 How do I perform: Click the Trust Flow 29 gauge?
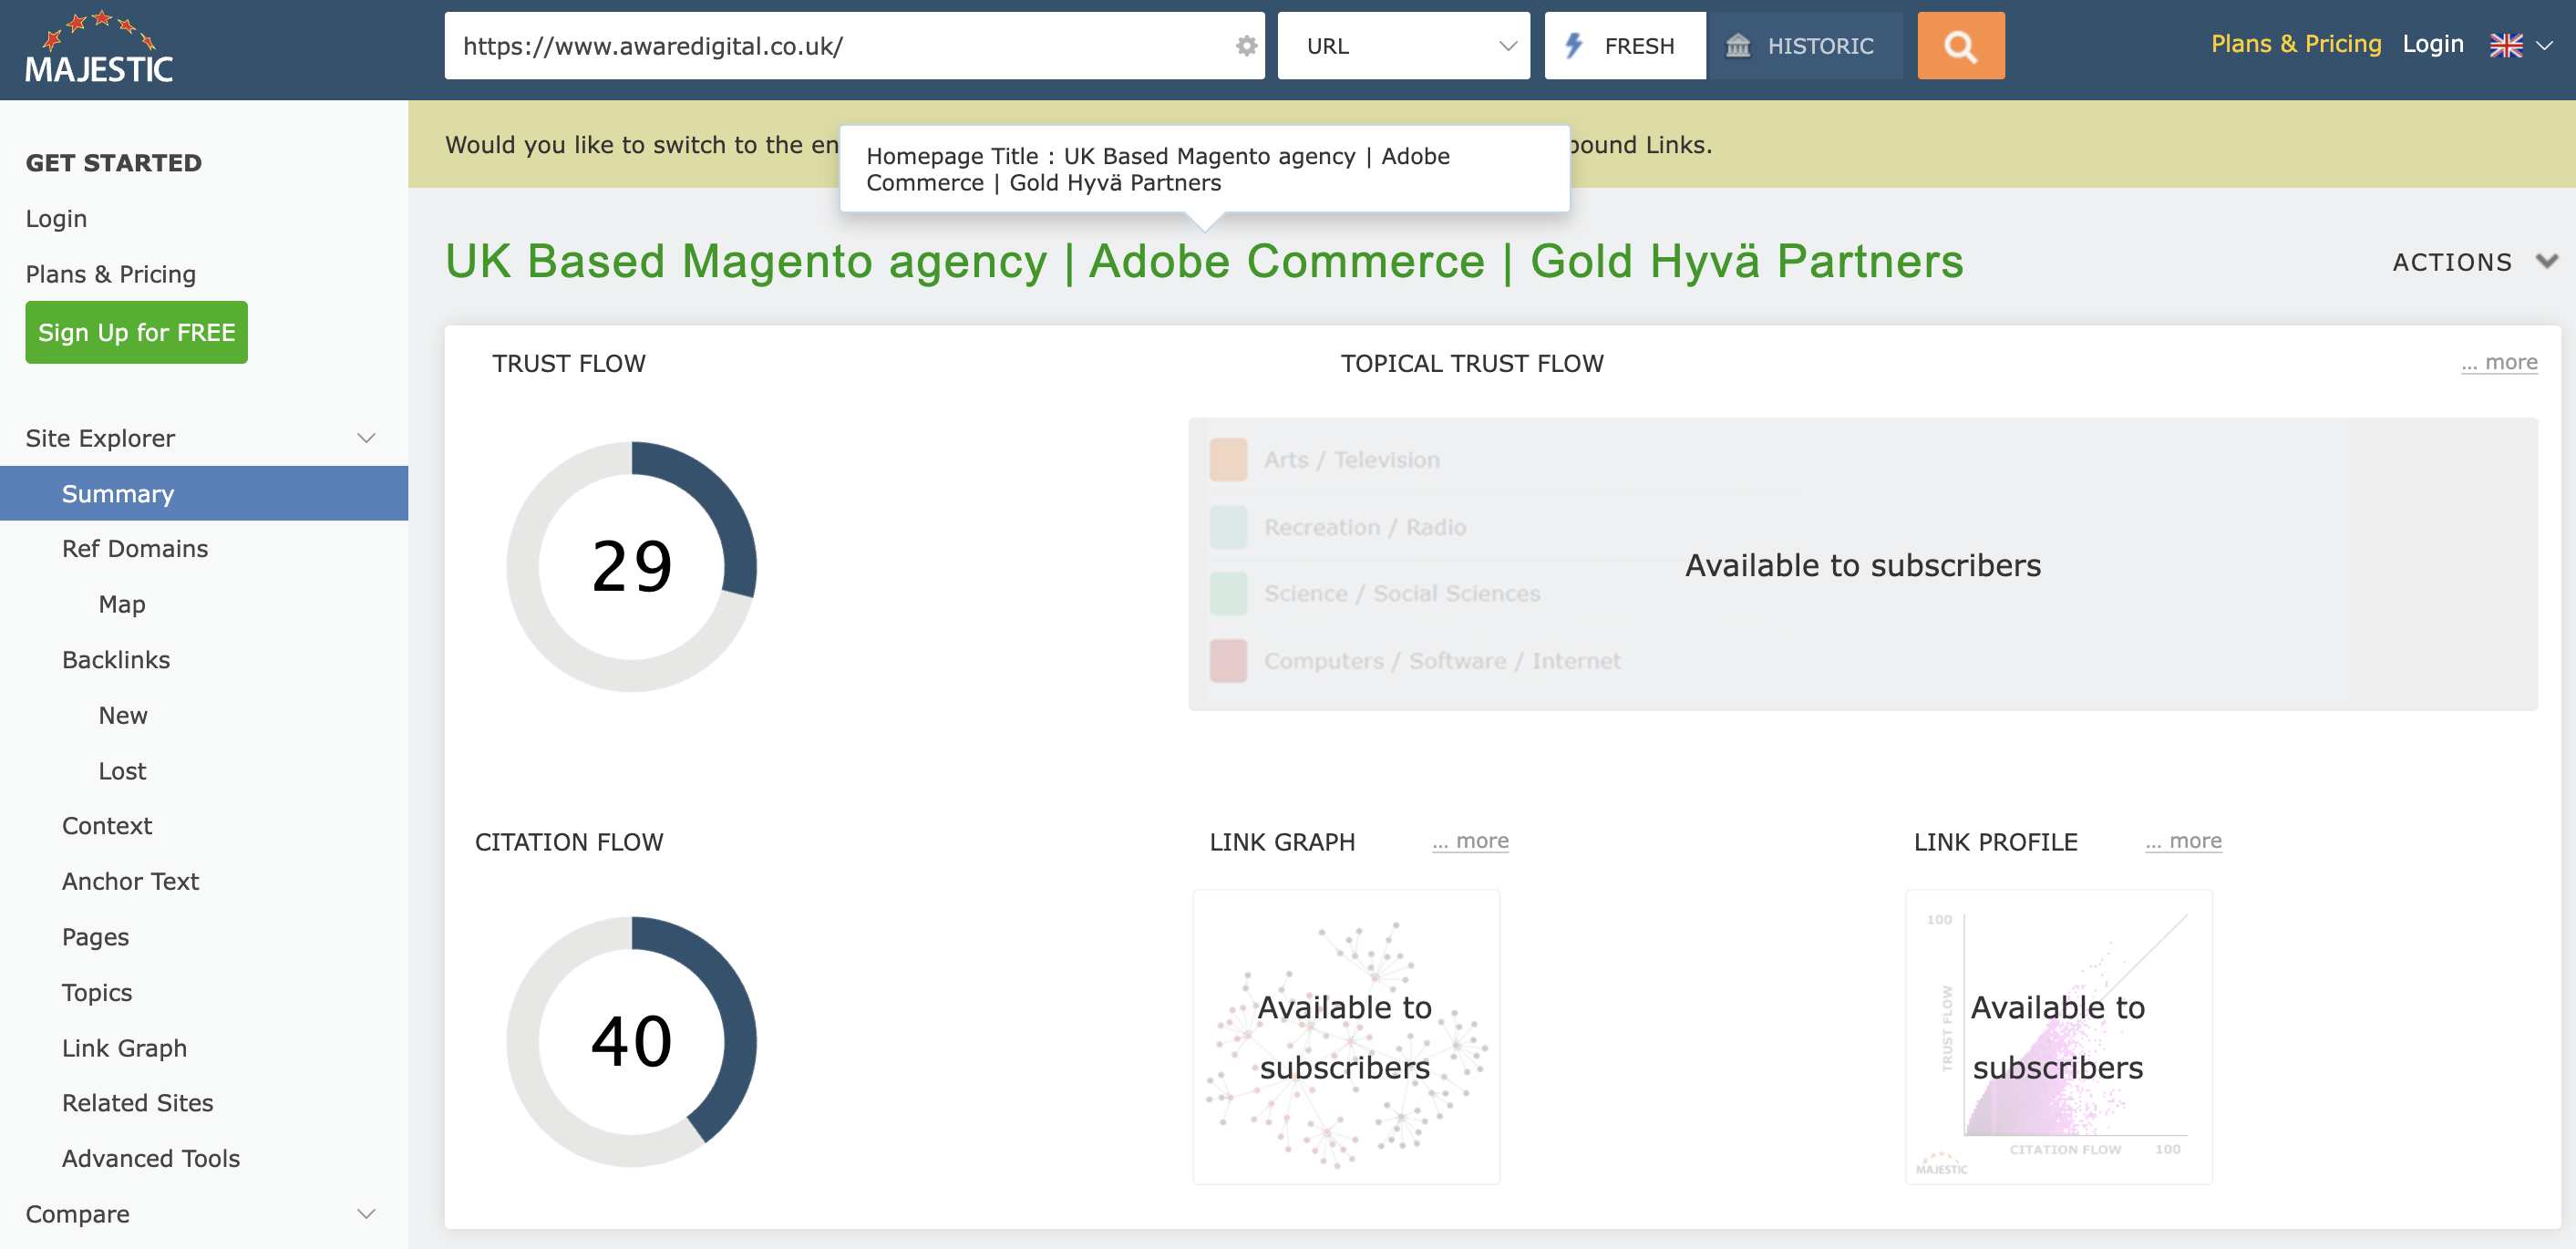(631, 566)
